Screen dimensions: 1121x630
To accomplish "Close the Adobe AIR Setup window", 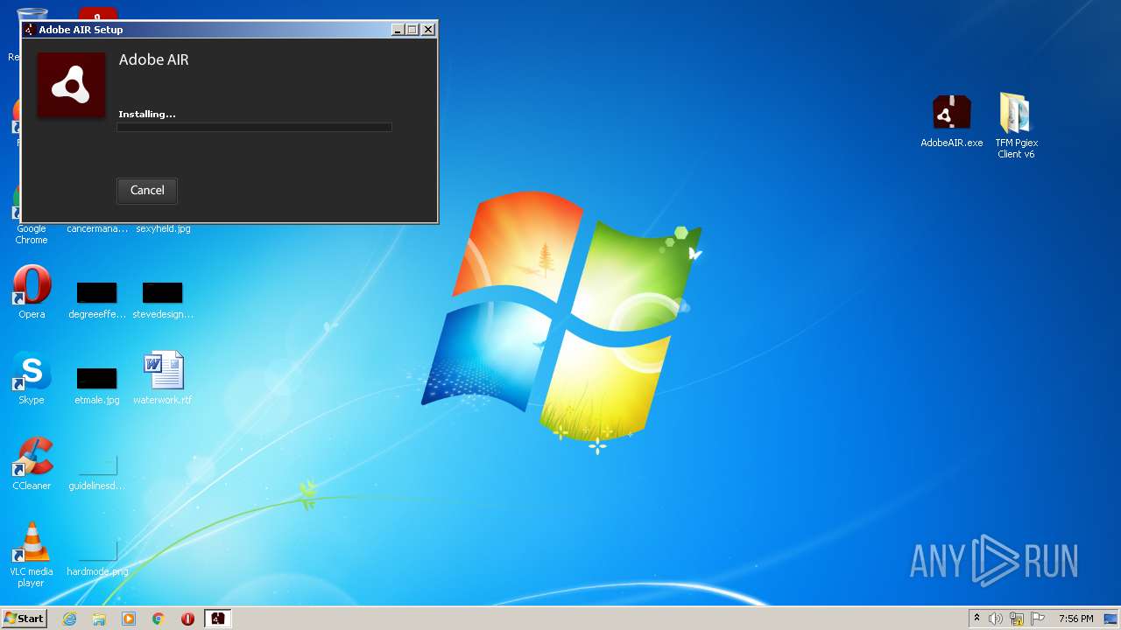I will (x=428, y=30).
